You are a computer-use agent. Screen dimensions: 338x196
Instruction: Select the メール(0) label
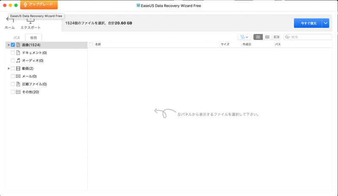click(x=30, y=76)
